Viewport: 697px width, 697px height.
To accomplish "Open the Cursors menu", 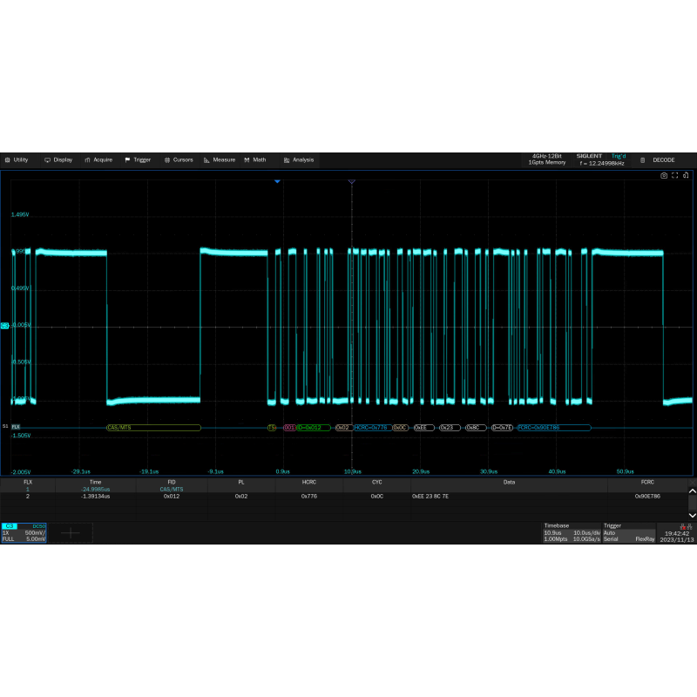I will tap(179, 160).
